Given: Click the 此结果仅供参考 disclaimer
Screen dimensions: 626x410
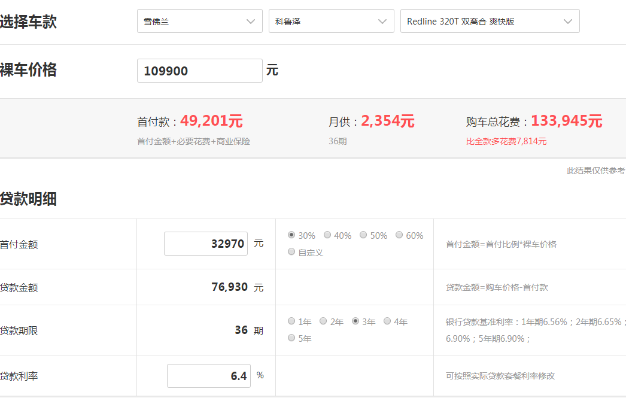Looking at the screenshot, I should [x=596, y=171].
